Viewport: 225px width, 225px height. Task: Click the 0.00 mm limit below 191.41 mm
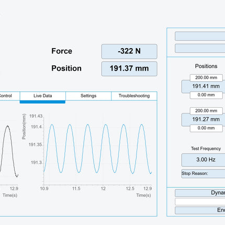click(206, 95)
